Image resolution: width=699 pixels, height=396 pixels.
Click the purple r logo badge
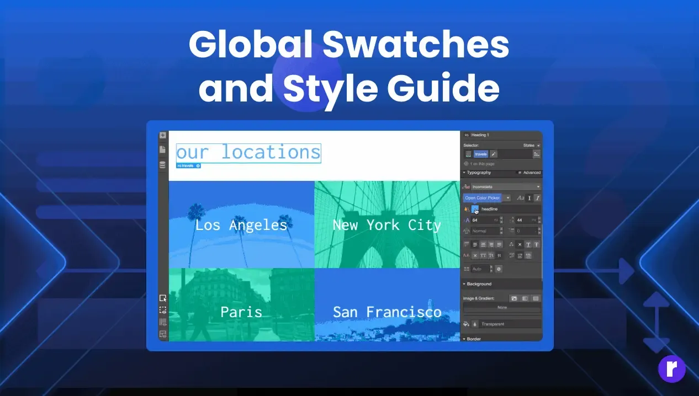click(x=672, y=369)
